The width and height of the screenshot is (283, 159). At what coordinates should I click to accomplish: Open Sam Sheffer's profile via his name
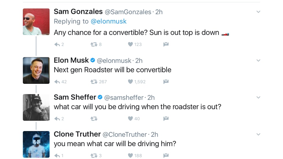(x=75, y=97)
